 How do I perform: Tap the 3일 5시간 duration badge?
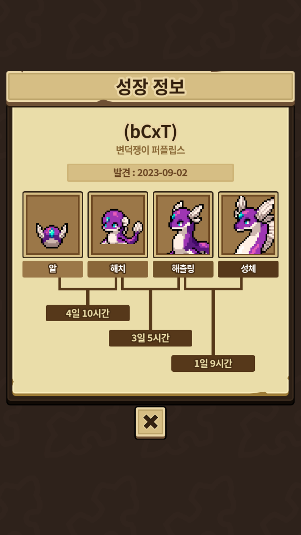click(x=150, y=338)
